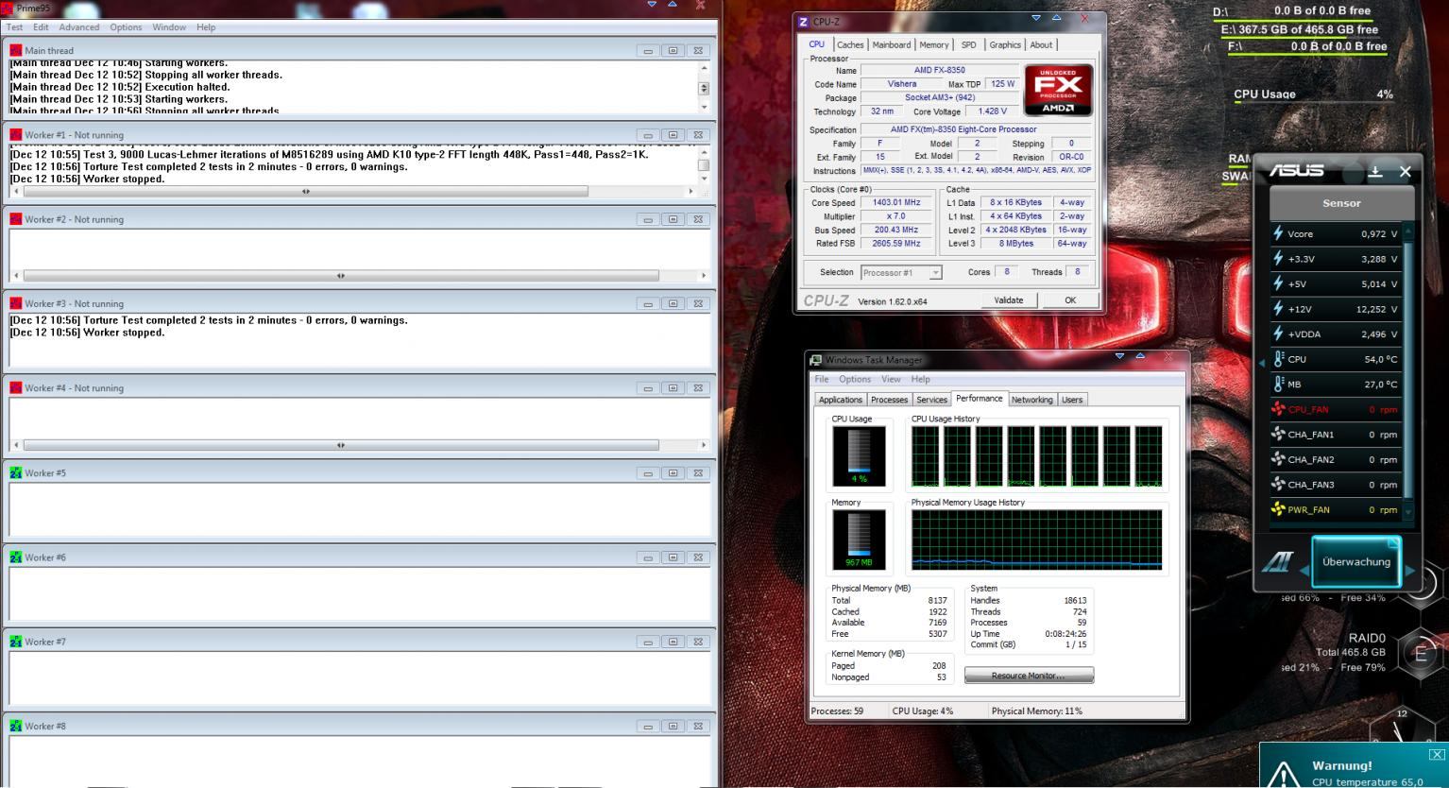The image size is (1449, 788).
Task: Close the CPU temperature warning popup
Action: [x=1437, y=754]
